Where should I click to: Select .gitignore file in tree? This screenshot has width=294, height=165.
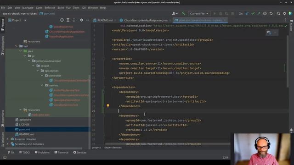[25, 120]
